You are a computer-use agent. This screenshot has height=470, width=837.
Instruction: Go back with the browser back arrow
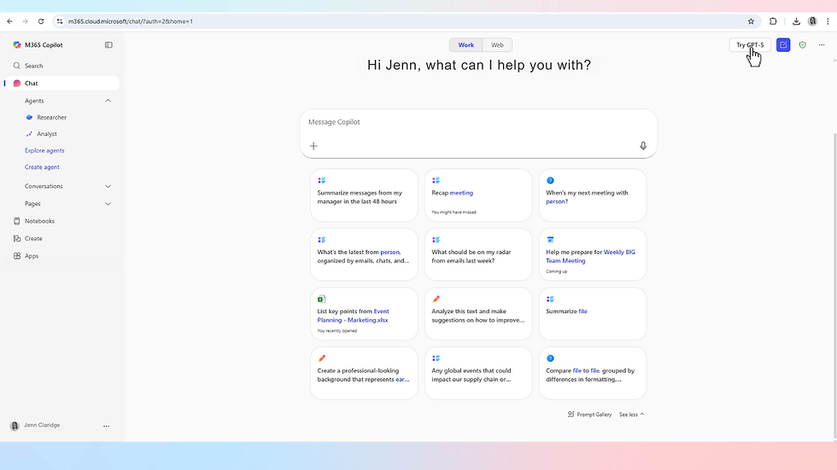[x=9, y=21]
